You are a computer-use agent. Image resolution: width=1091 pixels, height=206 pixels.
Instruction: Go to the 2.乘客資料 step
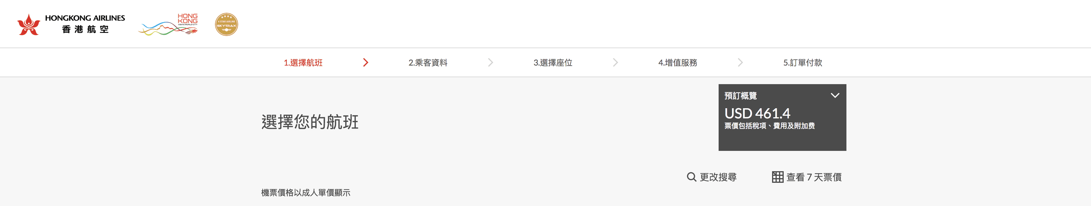coord(428,63)
